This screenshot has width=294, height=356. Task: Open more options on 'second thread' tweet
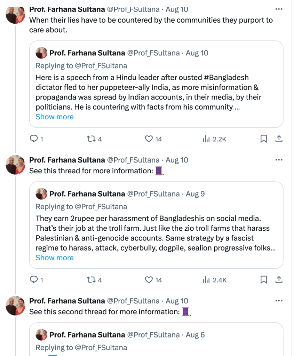pos(279,301)
